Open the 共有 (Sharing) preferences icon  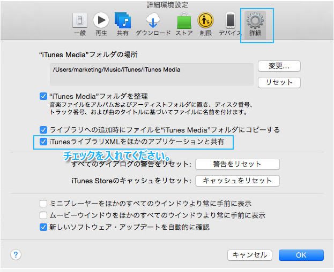tap(123, 20)
